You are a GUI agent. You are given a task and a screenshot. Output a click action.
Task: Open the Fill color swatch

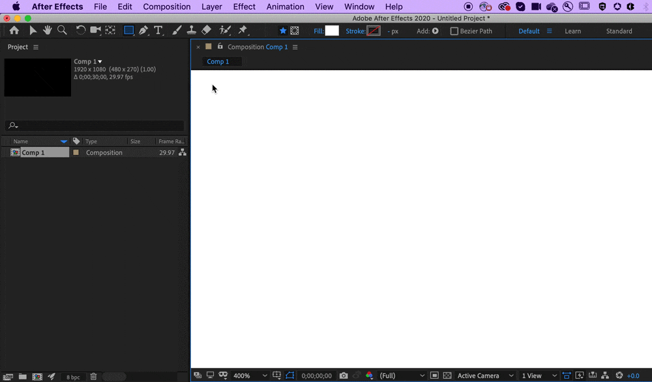332,31
